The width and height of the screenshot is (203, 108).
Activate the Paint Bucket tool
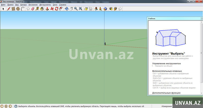[42, 9]
